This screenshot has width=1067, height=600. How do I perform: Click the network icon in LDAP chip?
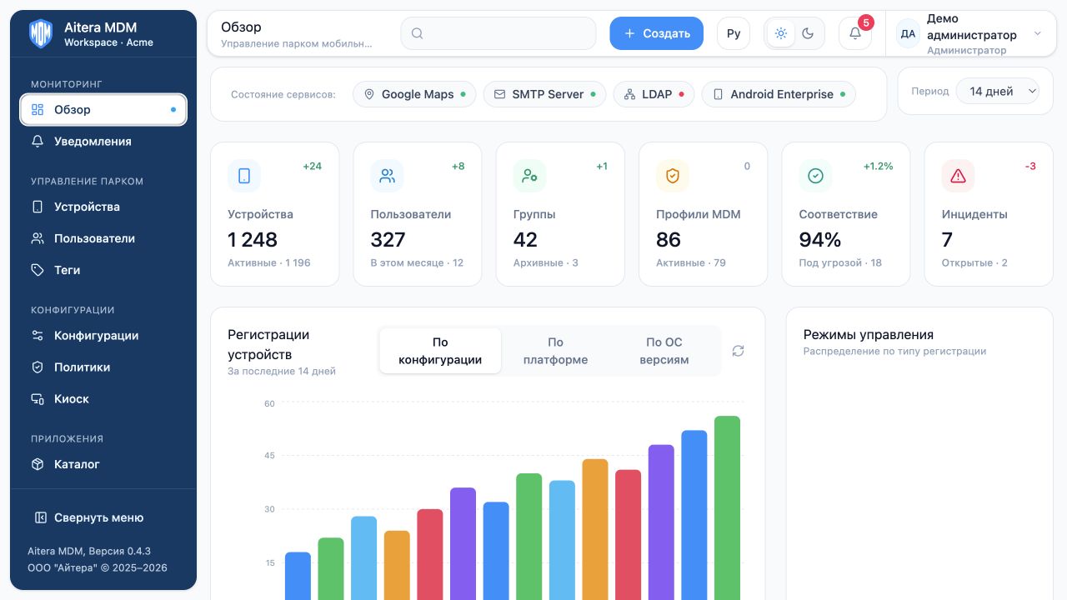(x=630, y=94)
